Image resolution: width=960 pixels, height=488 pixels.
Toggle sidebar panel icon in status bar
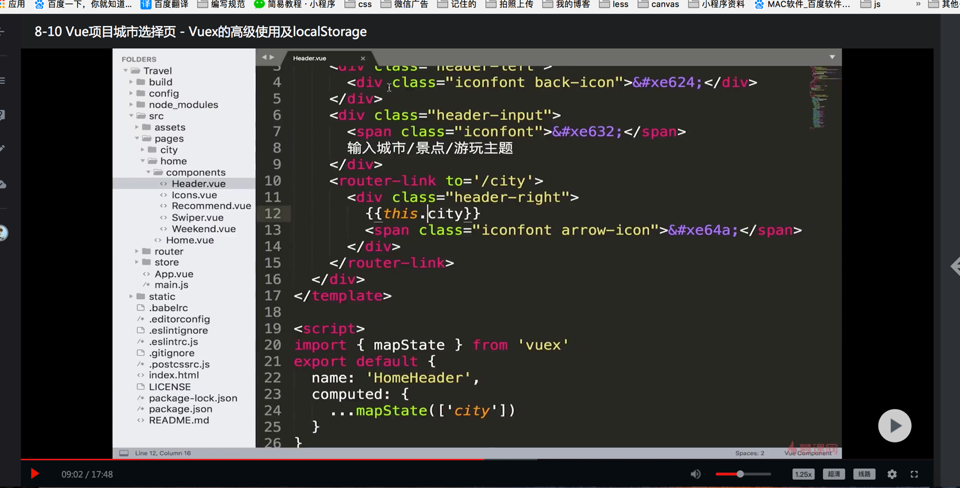coord(124,453)
